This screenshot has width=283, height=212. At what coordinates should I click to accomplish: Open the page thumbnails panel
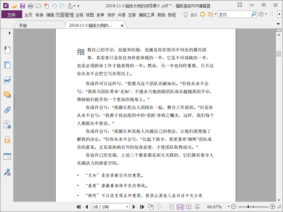7,65
